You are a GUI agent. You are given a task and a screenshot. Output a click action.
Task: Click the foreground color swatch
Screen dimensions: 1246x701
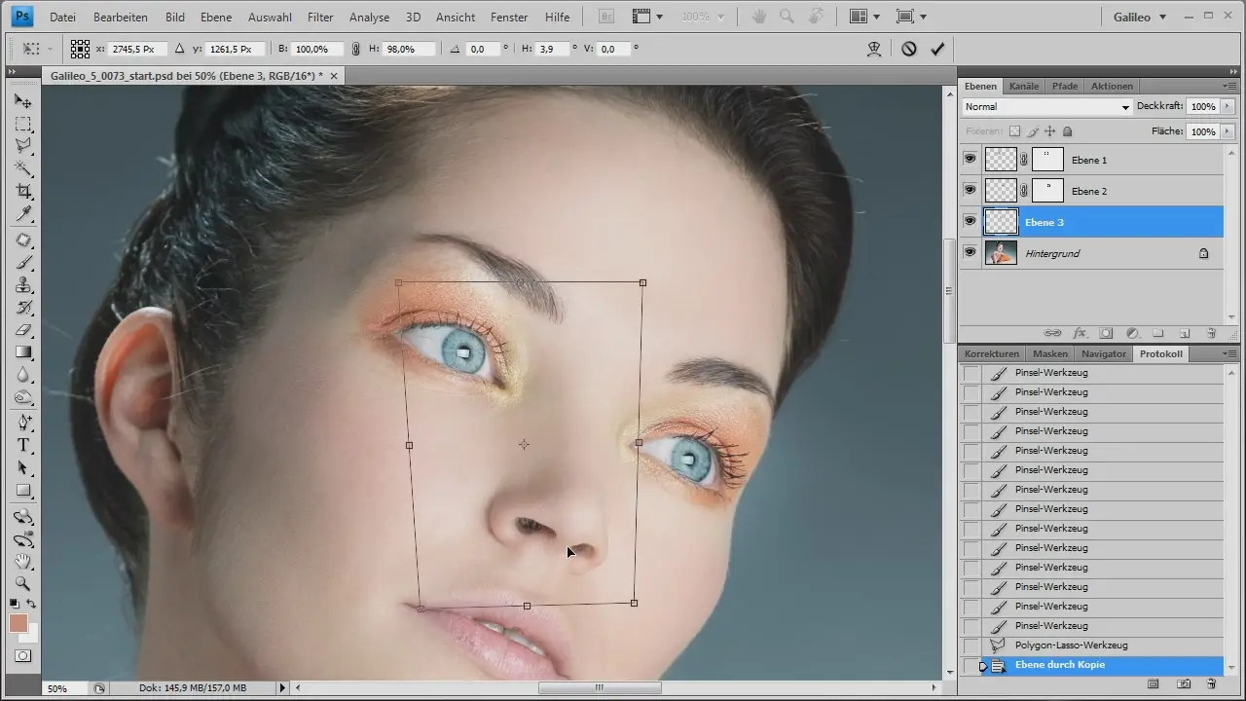pyautogui.click(x=18, y=623)
